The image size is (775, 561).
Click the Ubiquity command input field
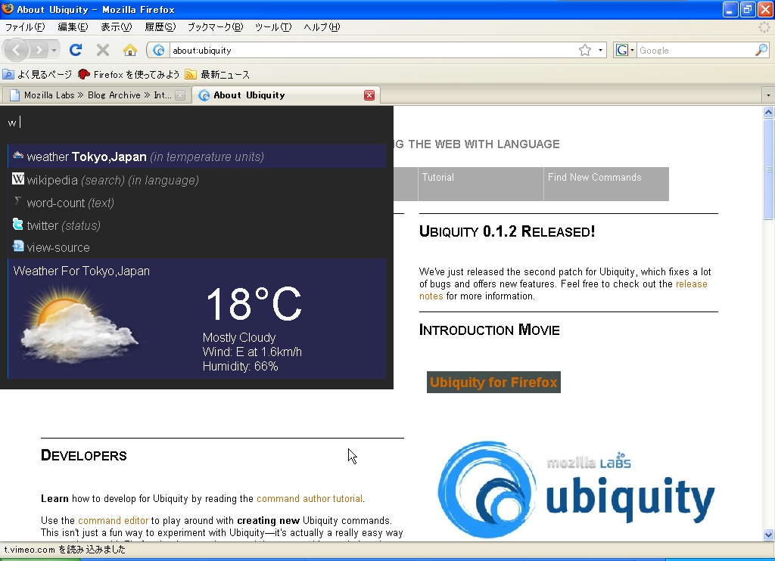coord(197,122)
